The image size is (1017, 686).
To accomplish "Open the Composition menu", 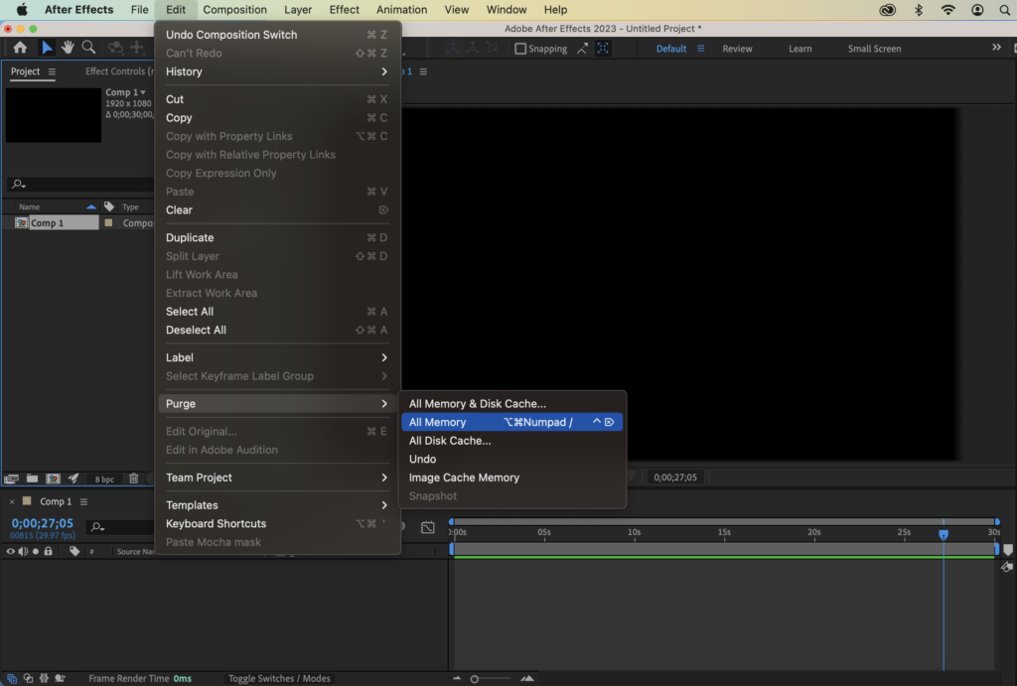I will (x=234, y=10).
